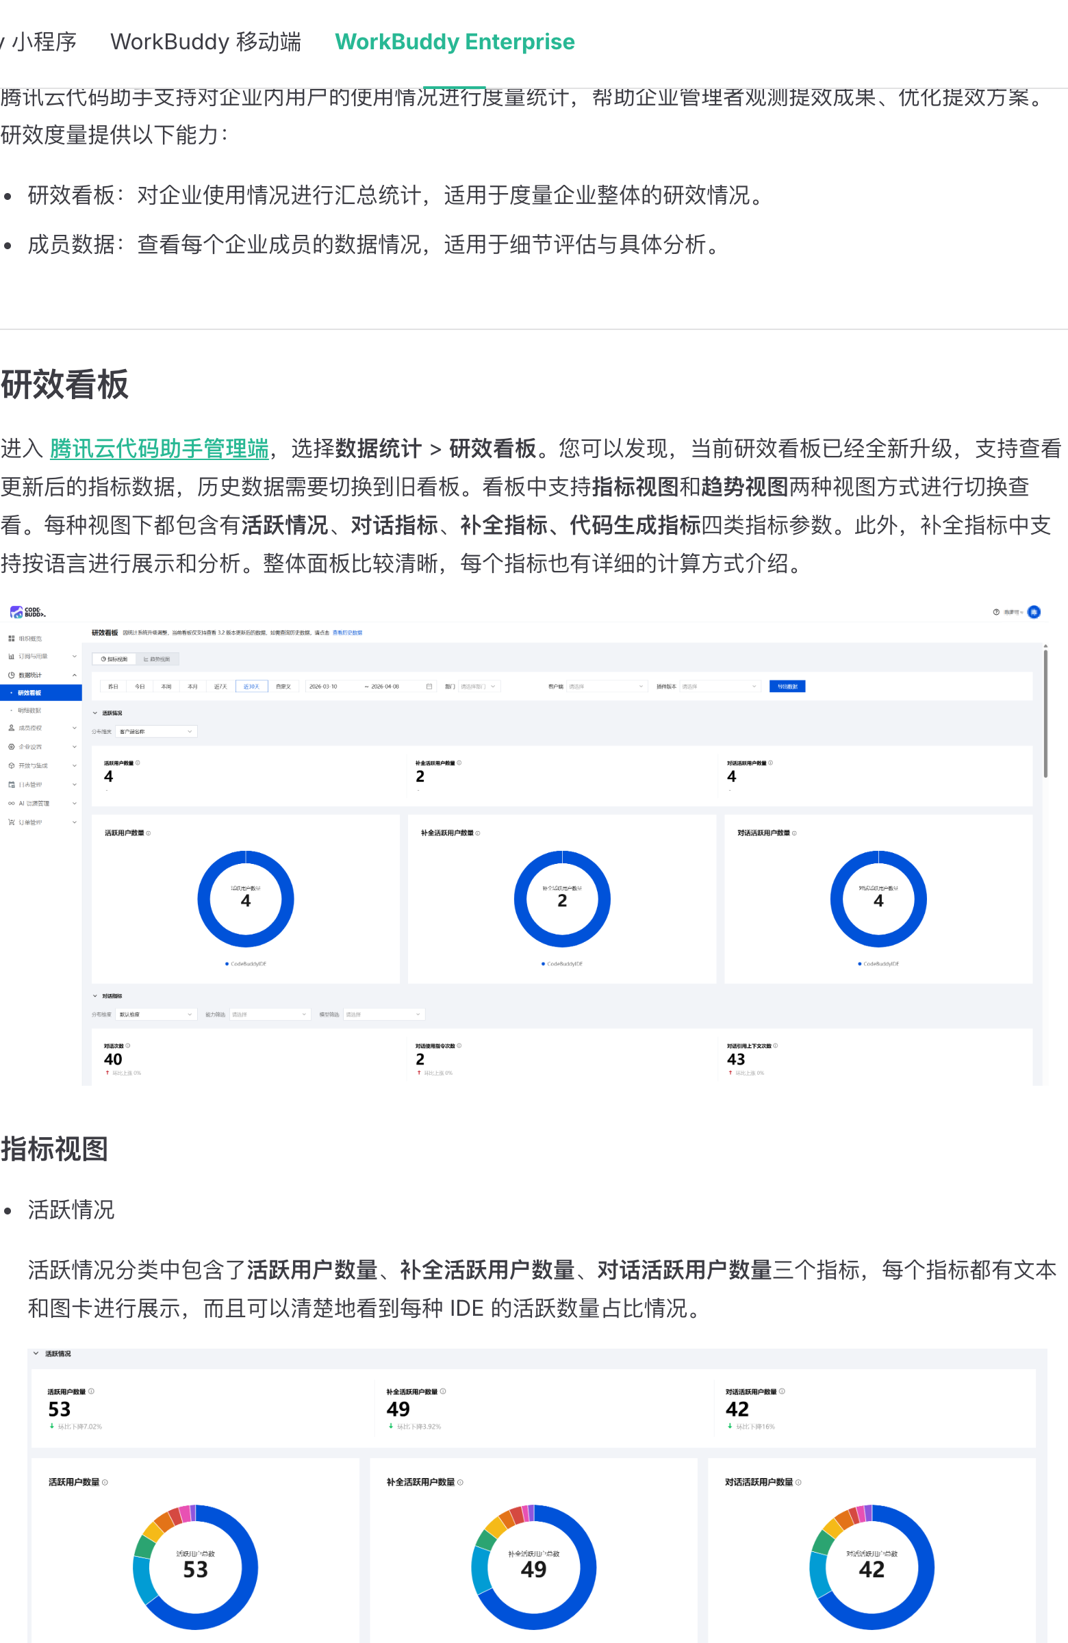Click the AI 资源管理 infinity icon in sidebar

tap(12, 804)
